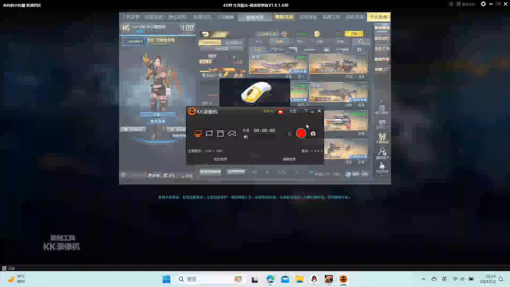Screen dimensions: 510x287
Task: Open 编辑视频 in KK录像机
Action: coord(289,159)
